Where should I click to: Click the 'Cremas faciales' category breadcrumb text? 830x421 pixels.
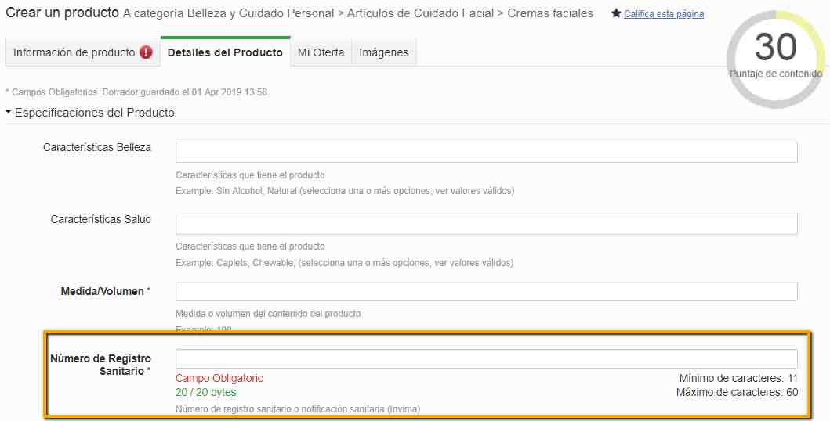point(550,13)
